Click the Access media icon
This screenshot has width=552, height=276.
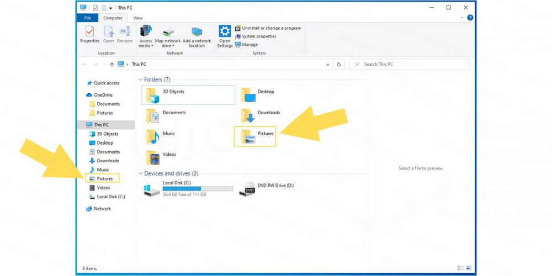pyautogui.click(x=146, y=33)
